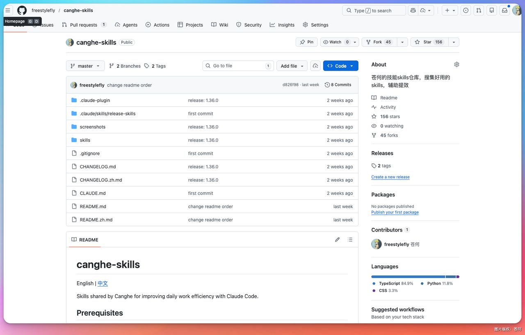The width and height of the screenshot is (525, 335).
Task: Click the branch icon next to 2 Branches
Action: tap(112, 66)
